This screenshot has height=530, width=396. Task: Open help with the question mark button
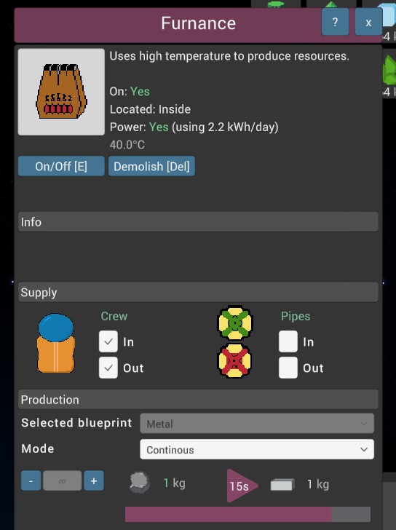pos(335,23)
